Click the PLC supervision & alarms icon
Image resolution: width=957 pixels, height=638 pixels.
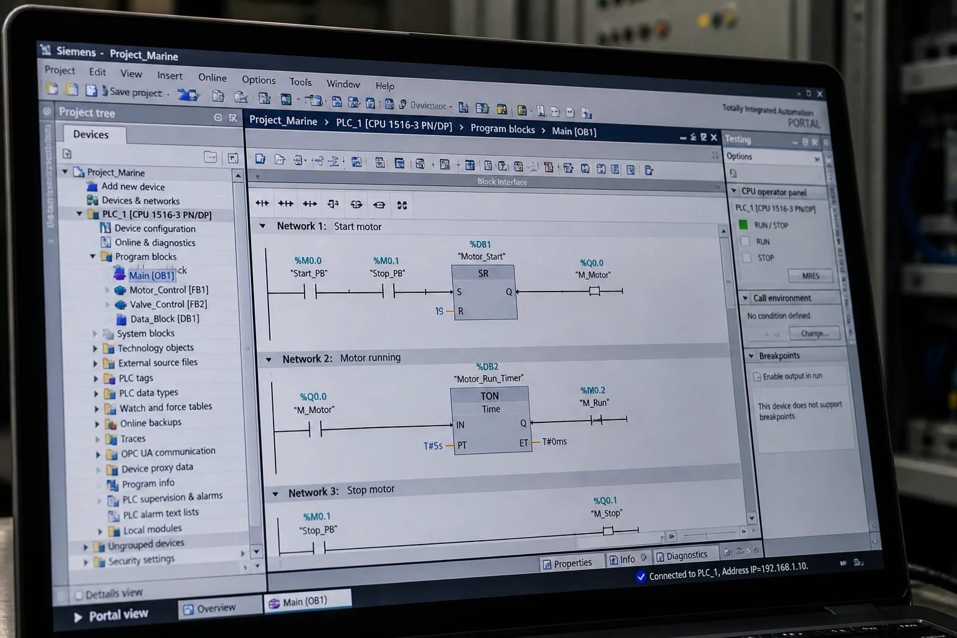pos(113,500)
